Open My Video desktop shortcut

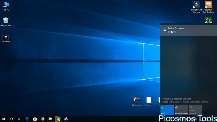pyautogui.click(x=6, y=39)
